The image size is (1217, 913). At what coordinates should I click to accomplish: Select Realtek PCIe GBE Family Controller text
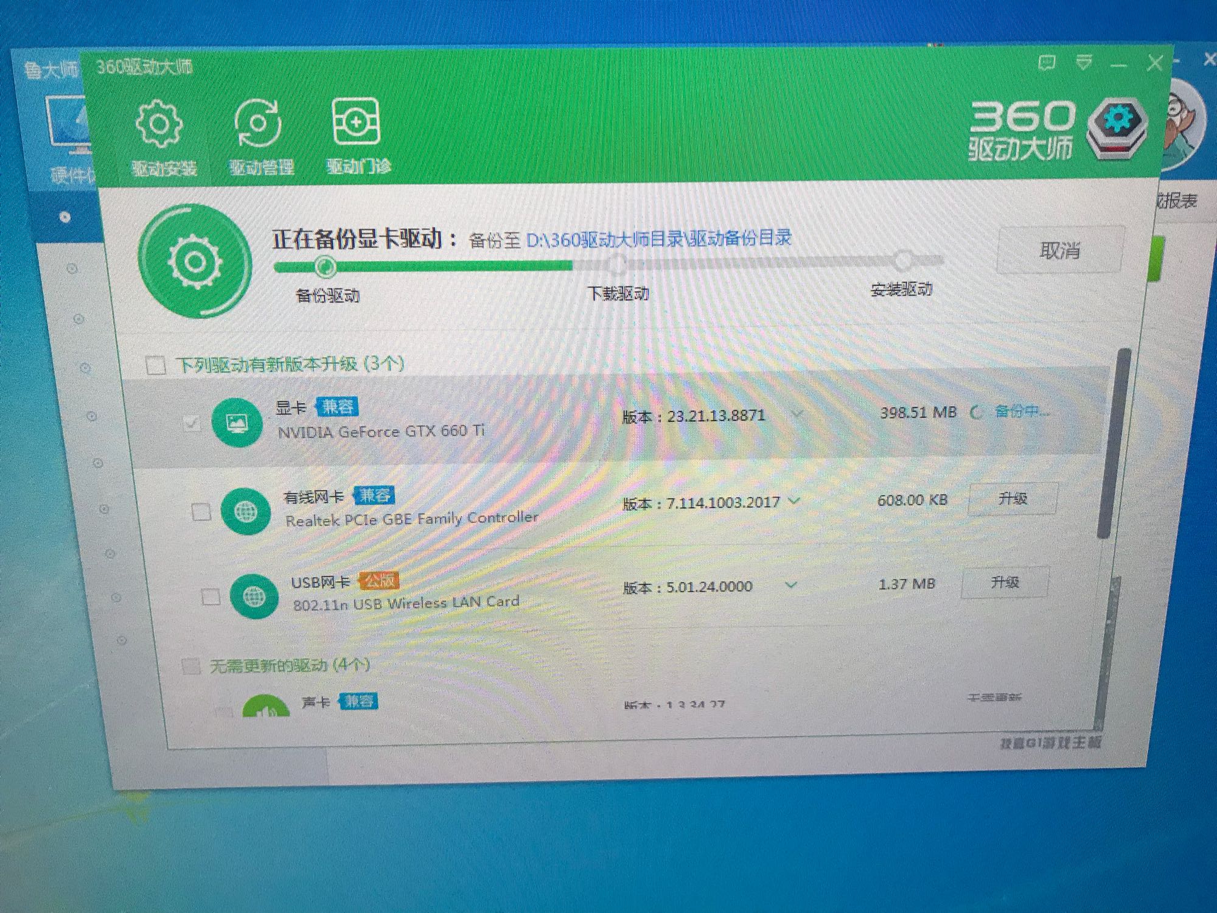click(x=412, y=519)
